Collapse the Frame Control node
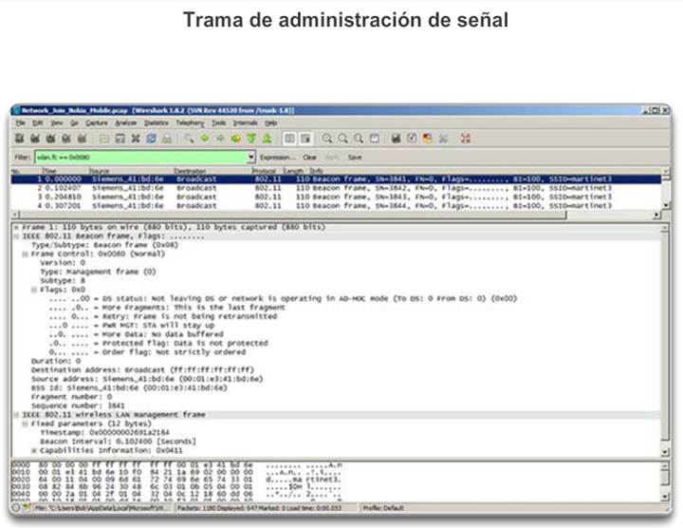 (x=26, y=255)
